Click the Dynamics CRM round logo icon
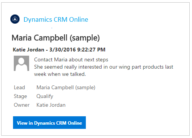Screen dimensions: 192x138 15,19
